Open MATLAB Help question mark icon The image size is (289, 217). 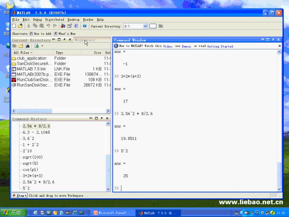pyautogui.click(x=85, y=26)
